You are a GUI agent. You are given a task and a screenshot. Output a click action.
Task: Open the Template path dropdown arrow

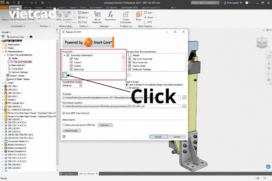coord(179,97)
